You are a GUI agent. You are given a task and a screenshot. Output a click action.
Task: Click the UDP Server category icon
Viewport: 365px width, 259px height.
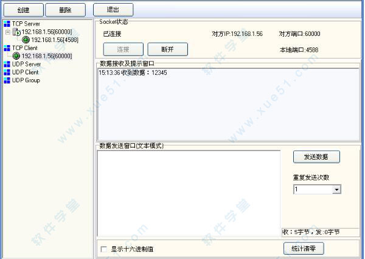[7, 64]
